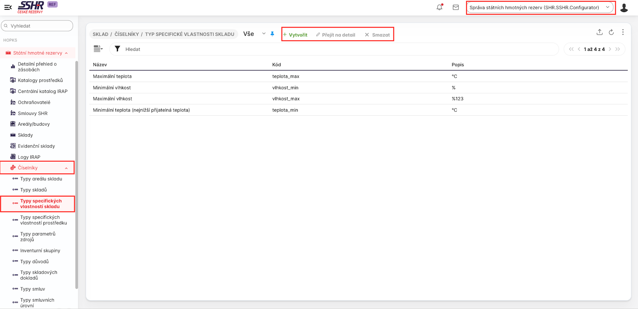Collapse the hamburger sidebar menu
Image resolution: width=638 pixels, height=309 pixels.
click(8, 7)
